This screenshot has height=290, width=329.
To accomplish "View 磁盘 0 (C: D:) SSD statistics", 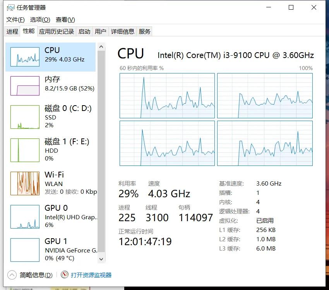I will coord(50,116).
